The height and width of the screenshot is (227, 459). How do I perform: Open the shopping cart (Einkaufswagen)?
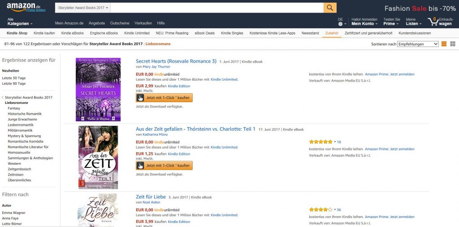pyautogui.click(x=440, y=21)
